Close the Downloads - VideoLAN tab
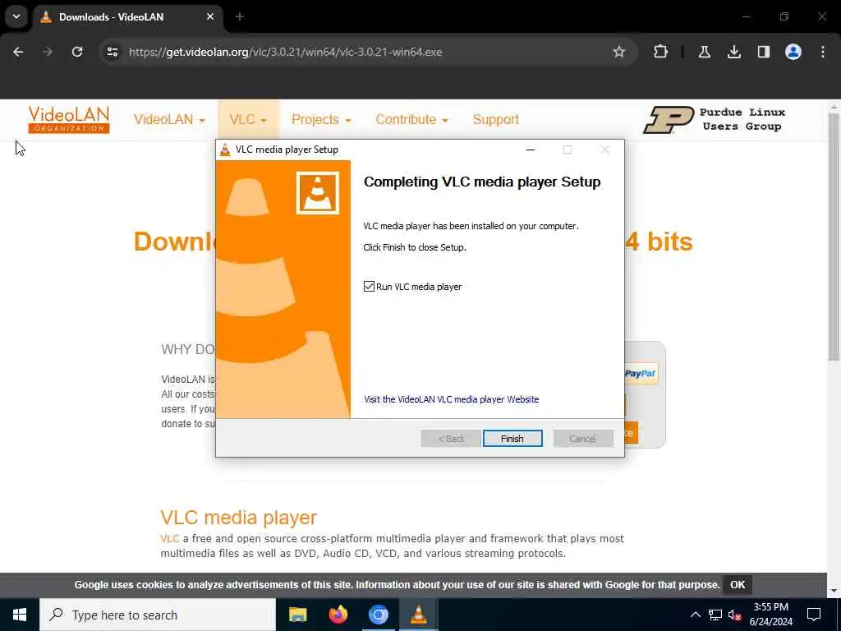841x631 pixels. tap(210, 16)
